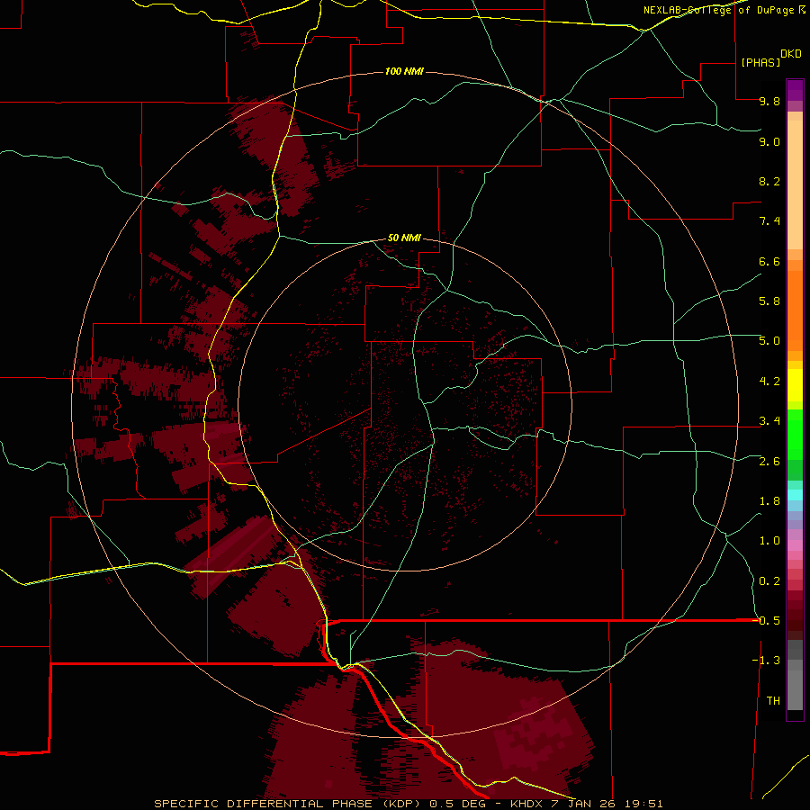Screen dimensions: 810x810
Task: Click the 8.2 legend value
Action: click(x=769, y=181)
